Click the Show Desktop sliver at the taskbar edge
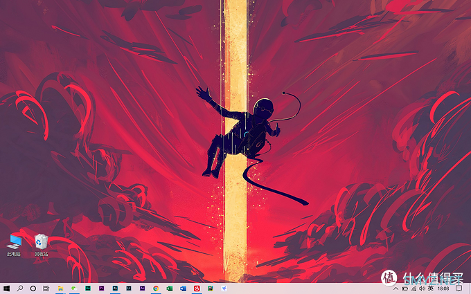 (470, 288)
